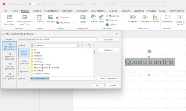Click the browse for file folder icon

pos(94,45)
